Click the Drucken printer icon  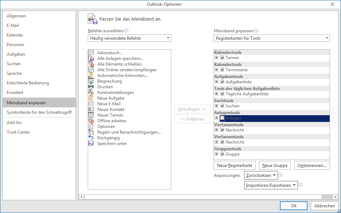point(91,87)
